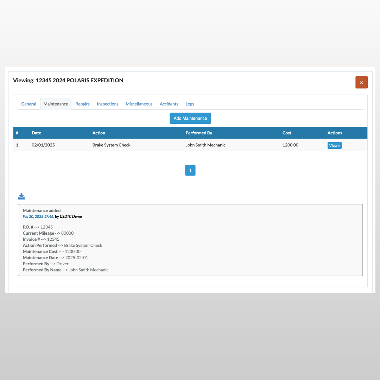The height and width of the screenshot is (380, 380).
Task: Close the vehicle viewing dialog
Action: (361, 82)
